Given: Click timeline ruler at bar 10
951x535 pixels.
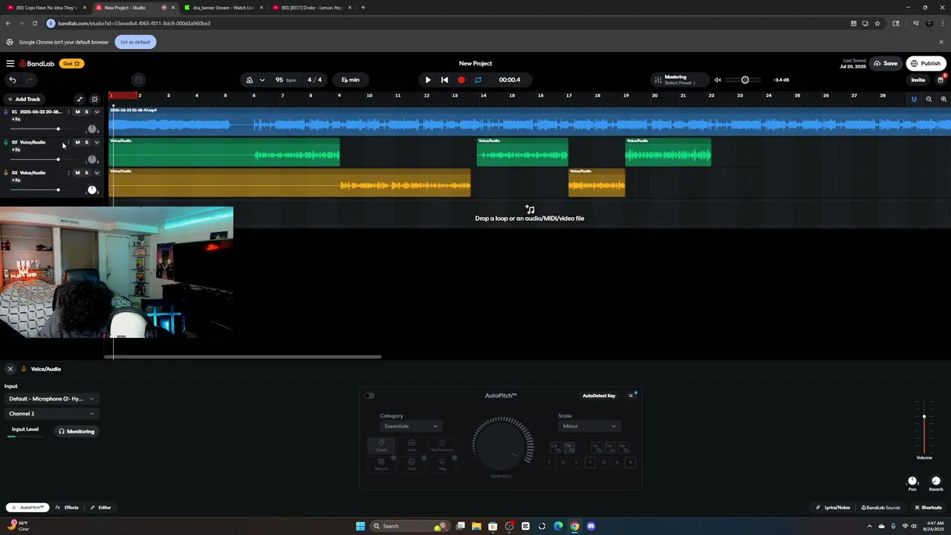Looking at the screenshot, I should 369,96.
